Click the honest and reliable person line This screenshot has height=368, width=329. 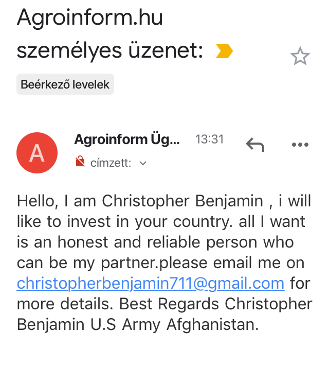pos(155,242)
